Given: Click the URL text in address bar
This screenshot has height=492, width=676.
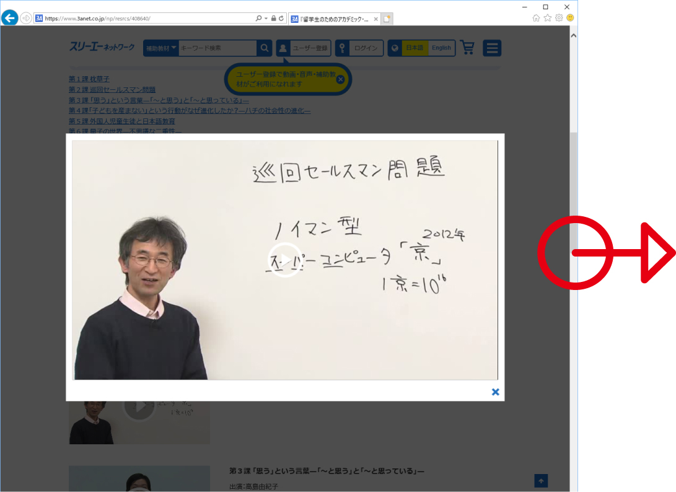Looking at the screenshot, I should (97, 19).
